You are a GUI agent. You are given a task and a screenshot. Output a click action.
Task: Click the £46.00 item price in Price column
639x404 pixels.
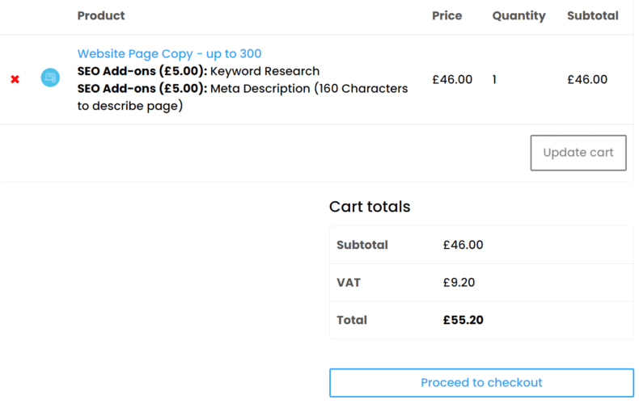452,79
